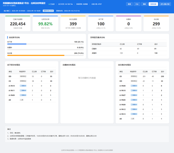Click the 三楼 tag in A-PA13 row
Viewport: 174px width, 153px height.
134,114
